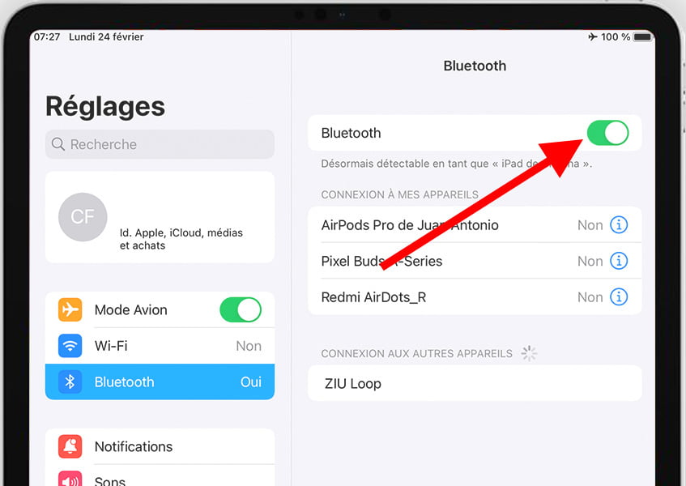Click the 'CONNEXION AUX AUTRES APPAREILS' header
The height and width of the screenshot is (486, 686).
[x=416, y=353]
